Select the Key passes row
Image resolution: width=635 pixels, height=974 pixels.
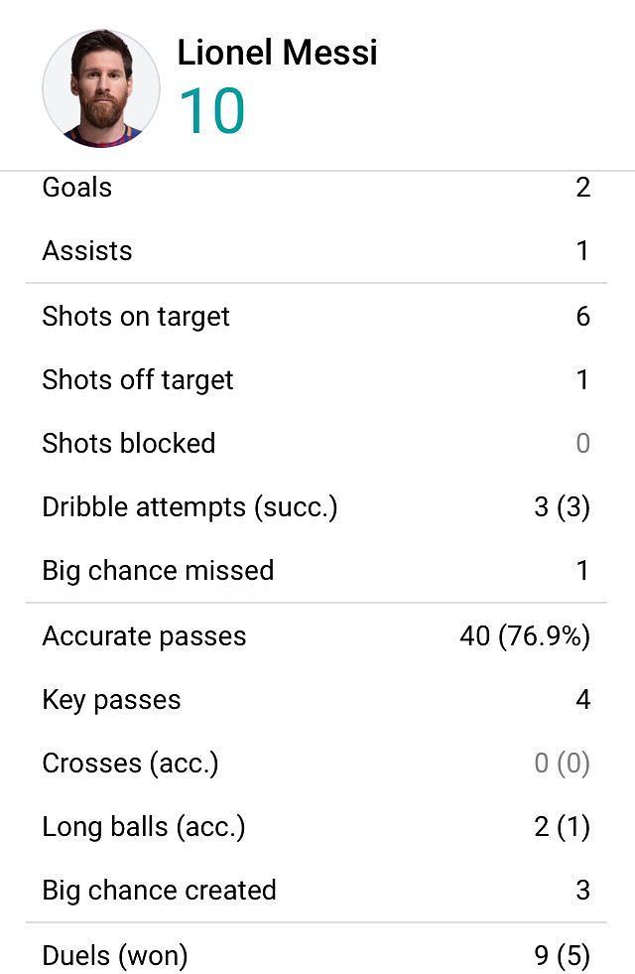tap(316, 699)
